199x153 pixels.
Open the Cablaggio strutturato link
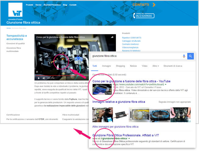coord(131,41)
